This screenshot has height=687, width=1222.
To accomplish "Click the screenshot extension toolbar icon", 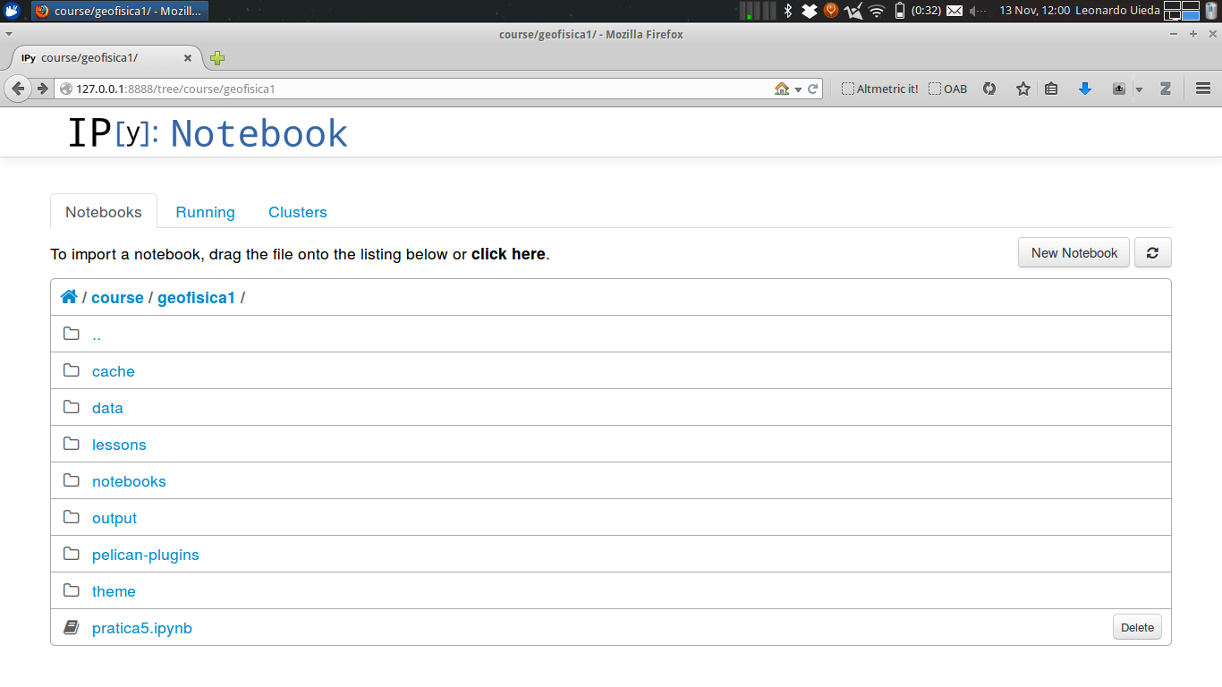I will (x=1118, y=89).
